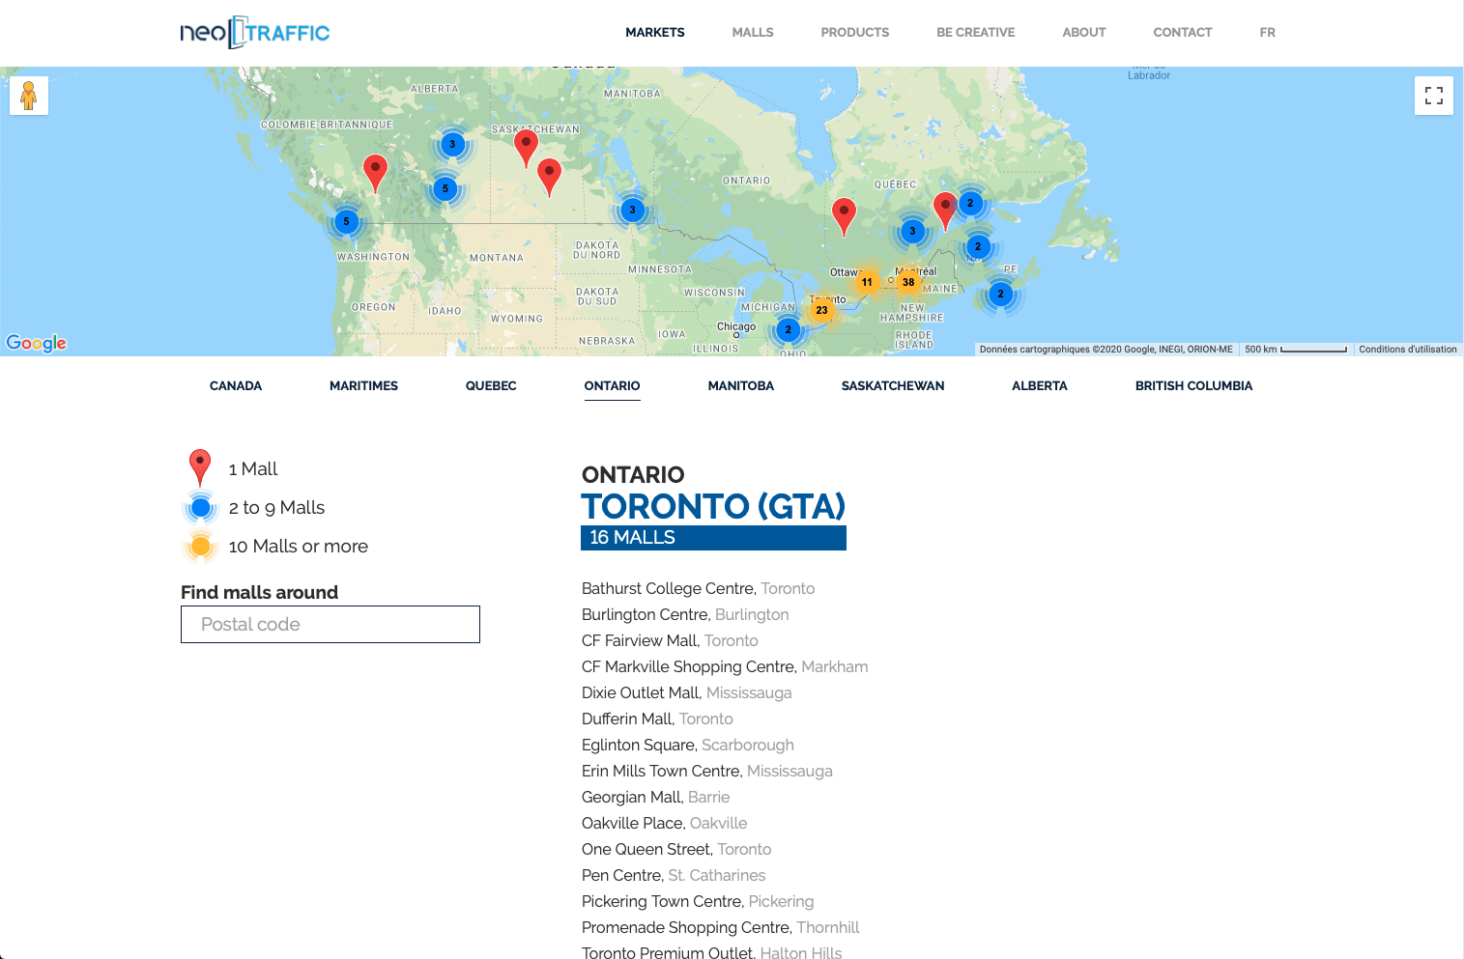Open the Georgian Mall, Barrie link

[655, 798]
